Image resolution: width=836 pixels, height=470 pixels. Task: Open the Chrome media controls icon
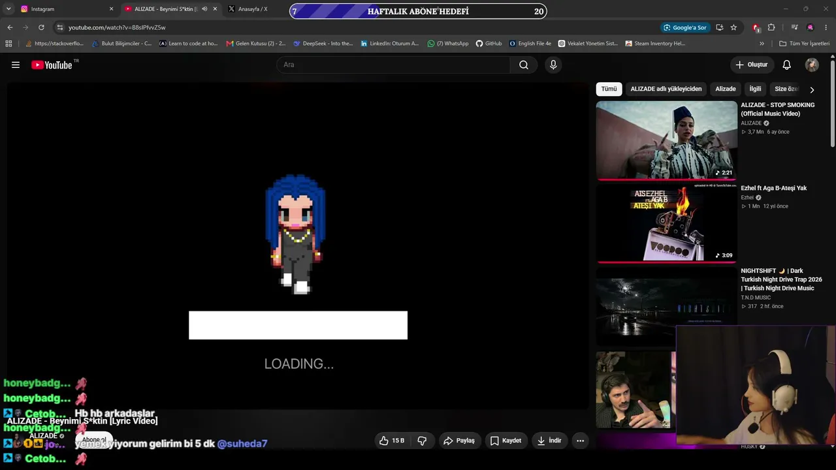pyautogui.click(x=794, y=27)
